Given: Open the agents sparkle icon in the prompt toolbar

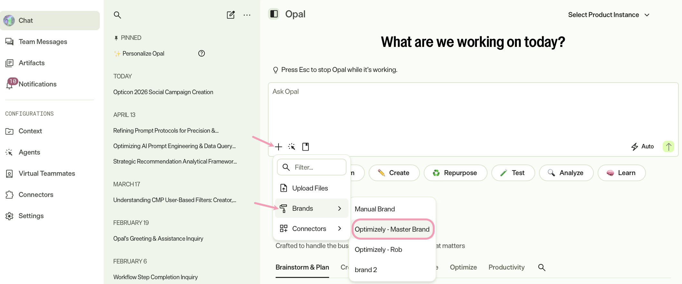Looking at the screenshot, I should (292, 147).
